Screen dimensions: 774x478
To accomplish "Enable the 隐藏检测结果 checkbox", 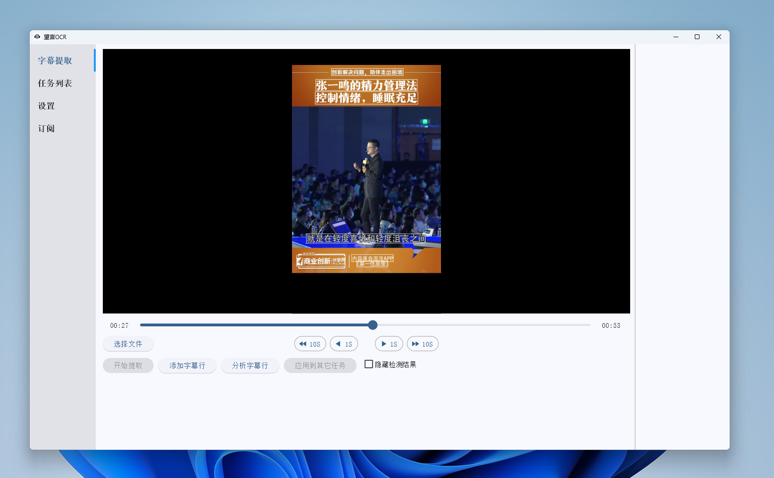I will click(369, 364).
